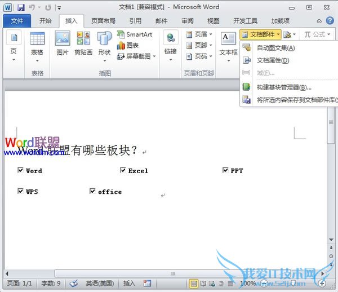Image resolution: width=338 pixels, height=292 pixels.
Task: Click the horizontal scrollbar left arrow
Action: tap(7, 273)
